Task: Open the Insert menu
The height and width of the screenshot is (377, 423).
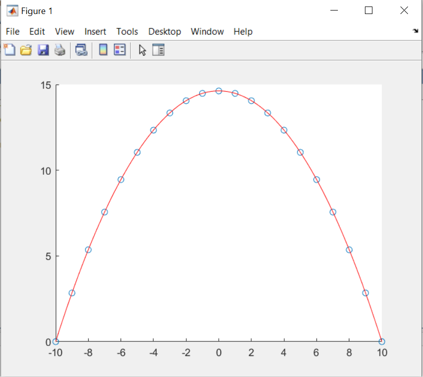Action: [95, 32]
